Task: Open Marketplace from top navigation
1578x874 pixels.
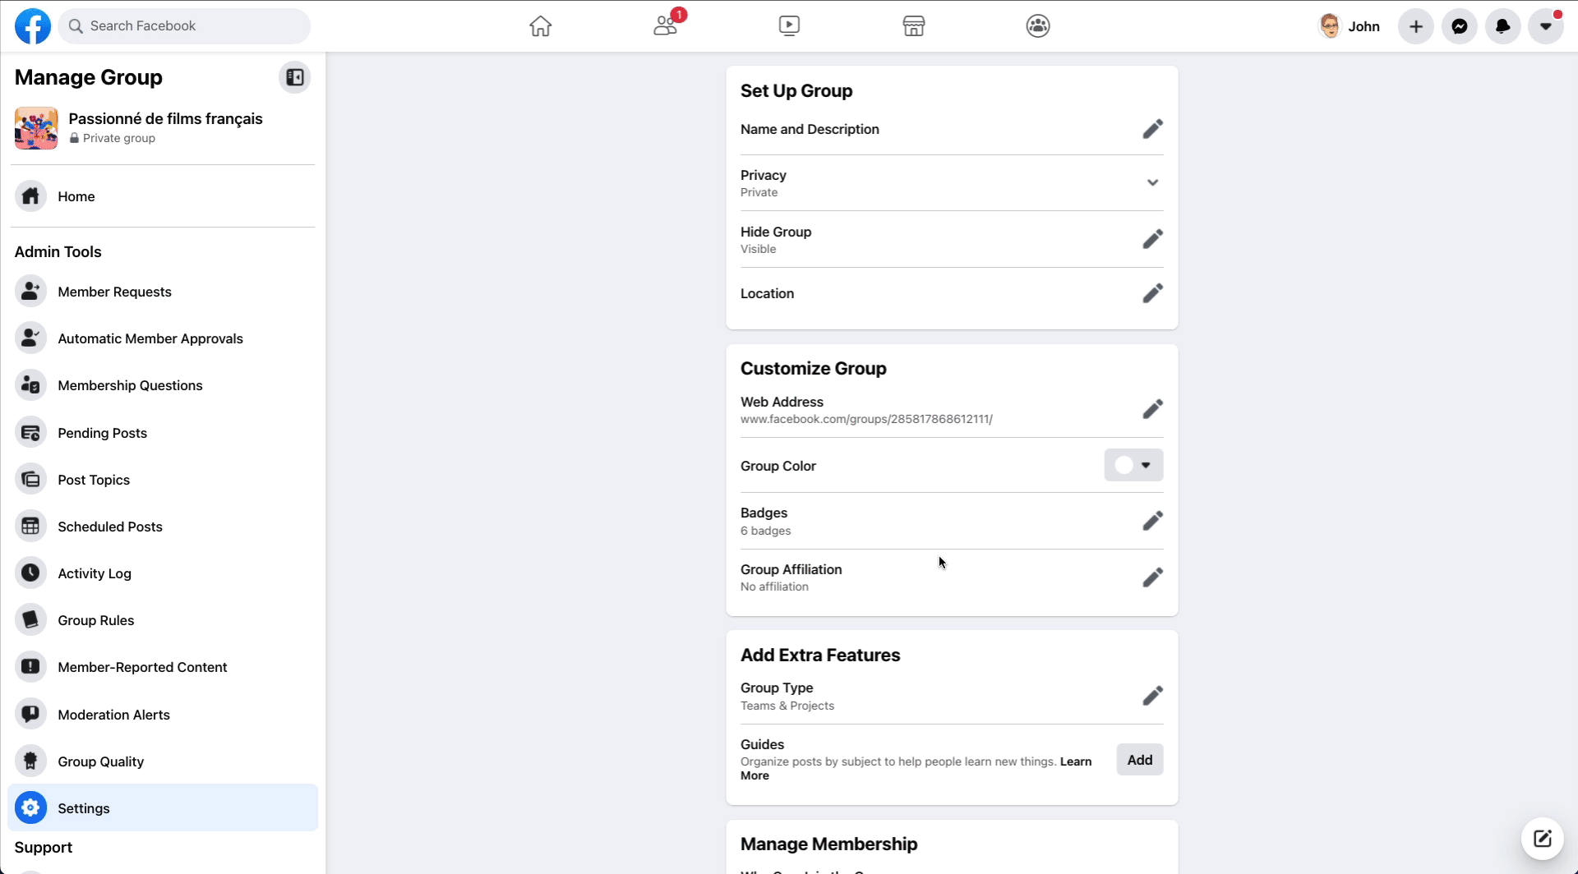Action: coord(914,26)
